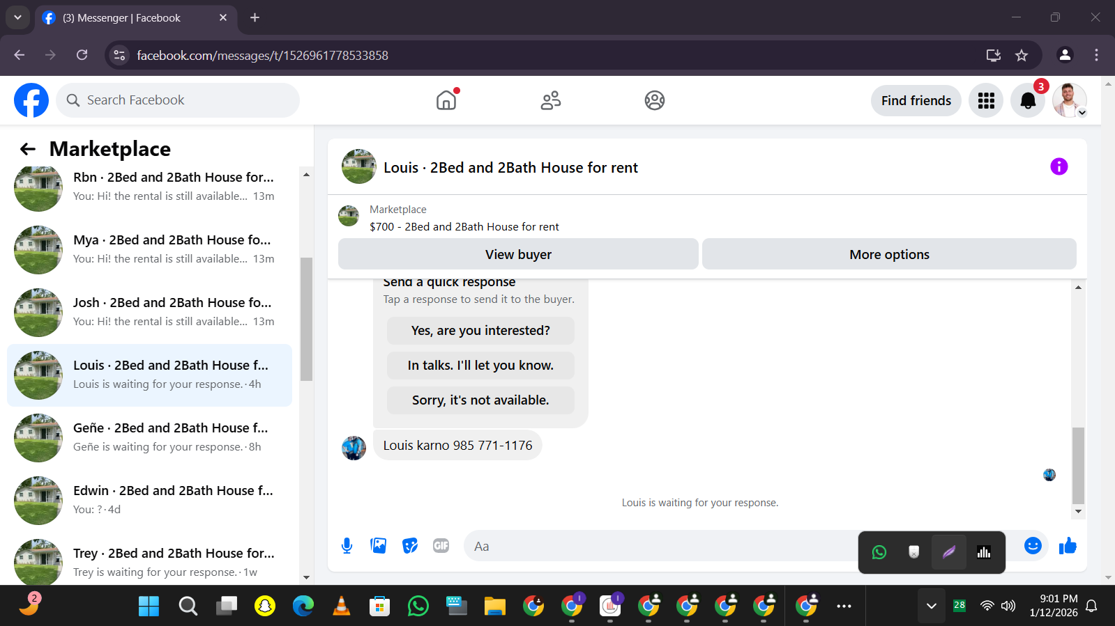Open Chrome three-dot menu
Image resolution: width=1115 pixels, height=626 pixels.
pyautogui.click(x=1096, y=55)
